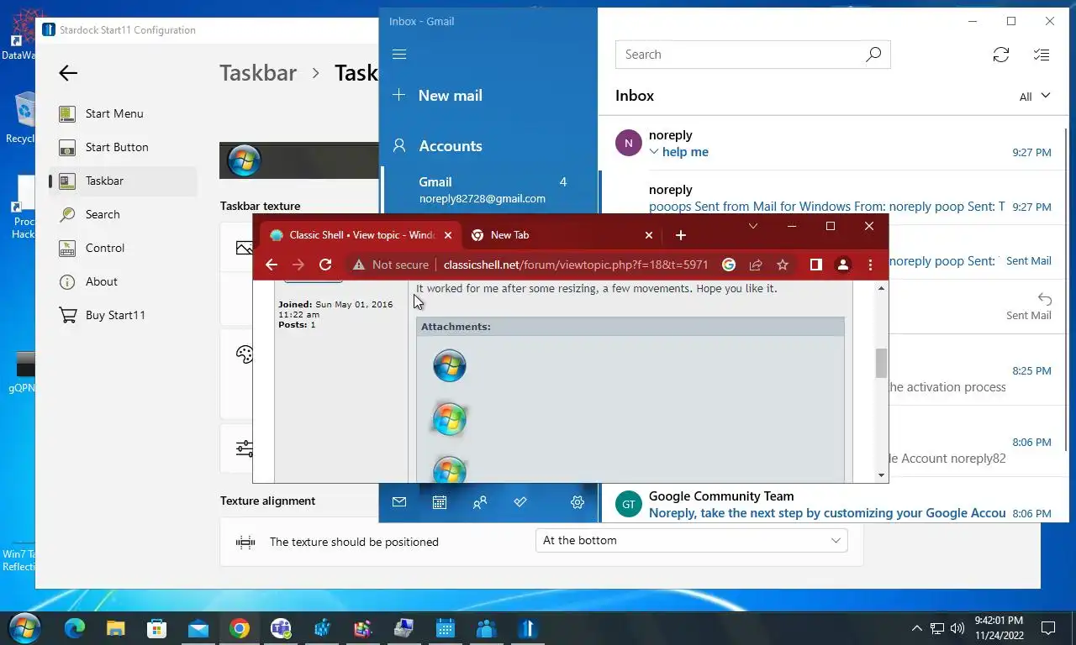Open Chrome three-dot menu

(x=870, y=265)
